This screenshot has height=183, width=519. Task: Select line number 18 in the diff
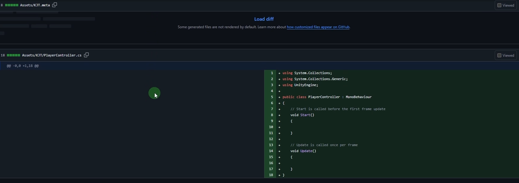[x=270, y=175]
